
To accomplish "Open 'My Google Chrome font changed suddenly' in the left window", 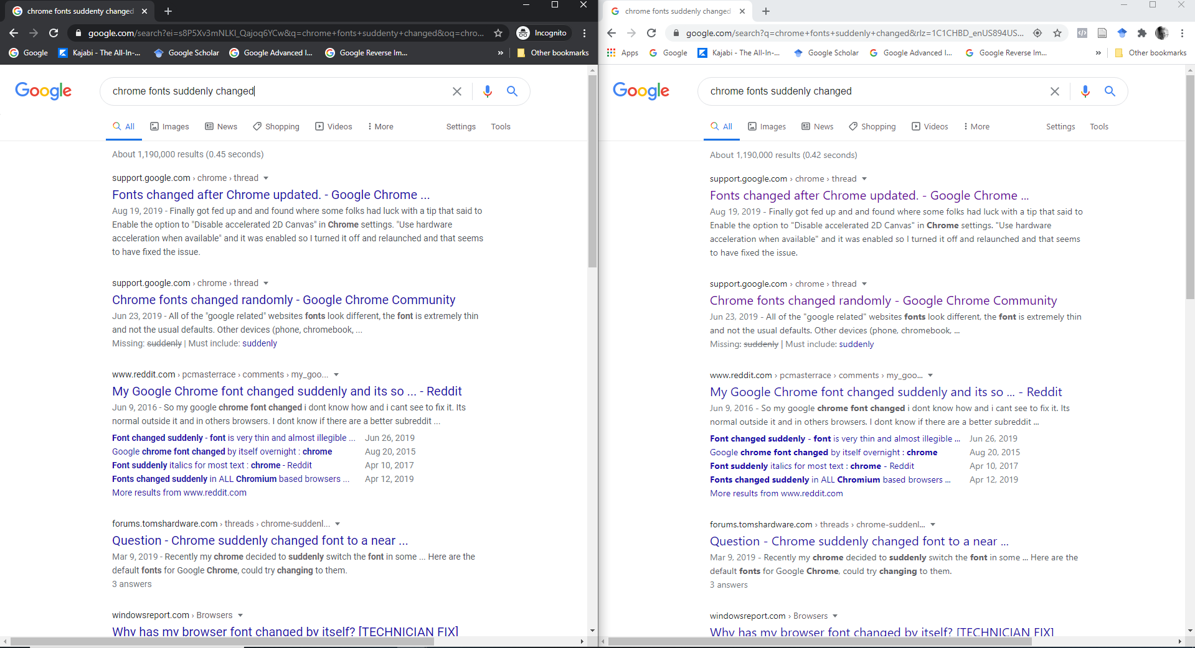I will pyautogui.click(x=286, y=391).
